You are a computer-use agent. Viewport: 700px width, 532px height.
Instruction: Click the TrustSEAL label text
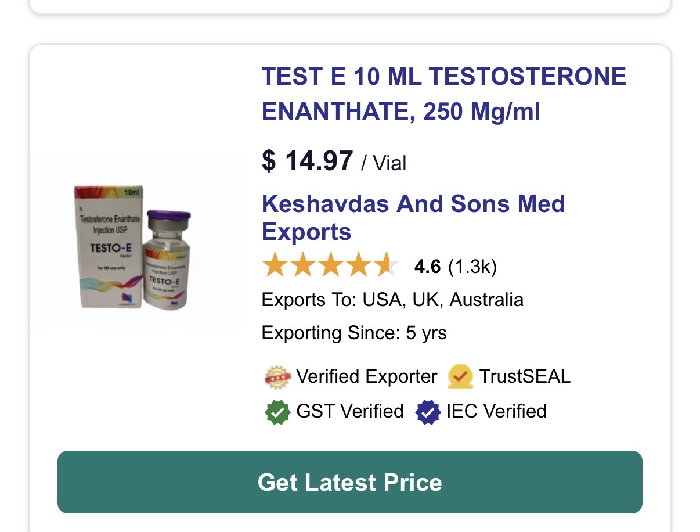tap(525, 376)
